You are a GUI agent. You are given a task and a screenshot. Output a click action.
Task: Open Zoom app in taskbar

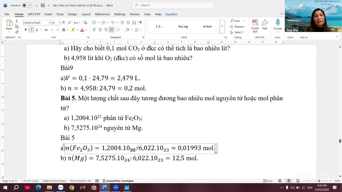(x=116, y=188)
